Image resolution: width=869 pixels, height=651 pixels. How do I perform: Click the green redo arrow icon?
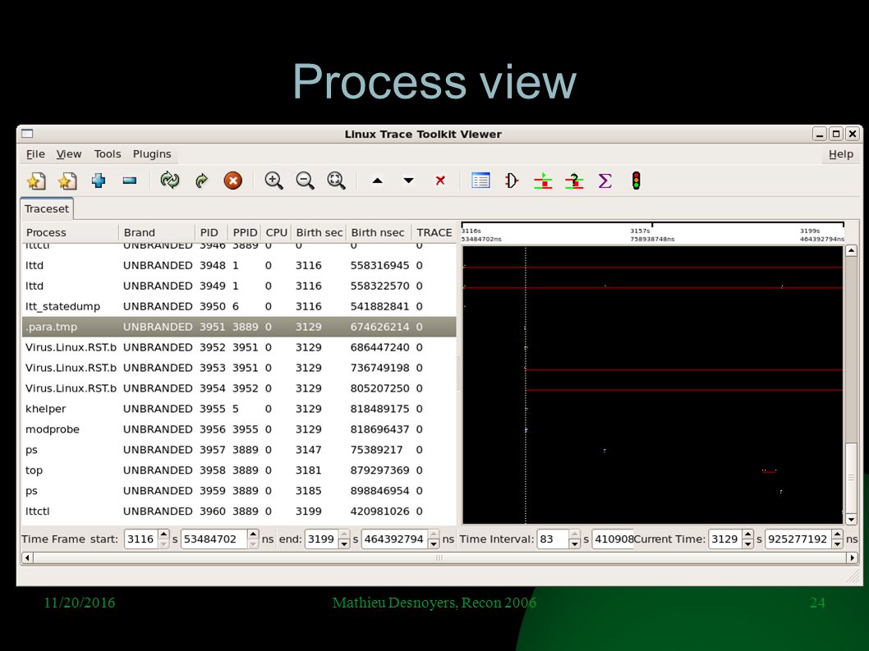tap(202, 181)
